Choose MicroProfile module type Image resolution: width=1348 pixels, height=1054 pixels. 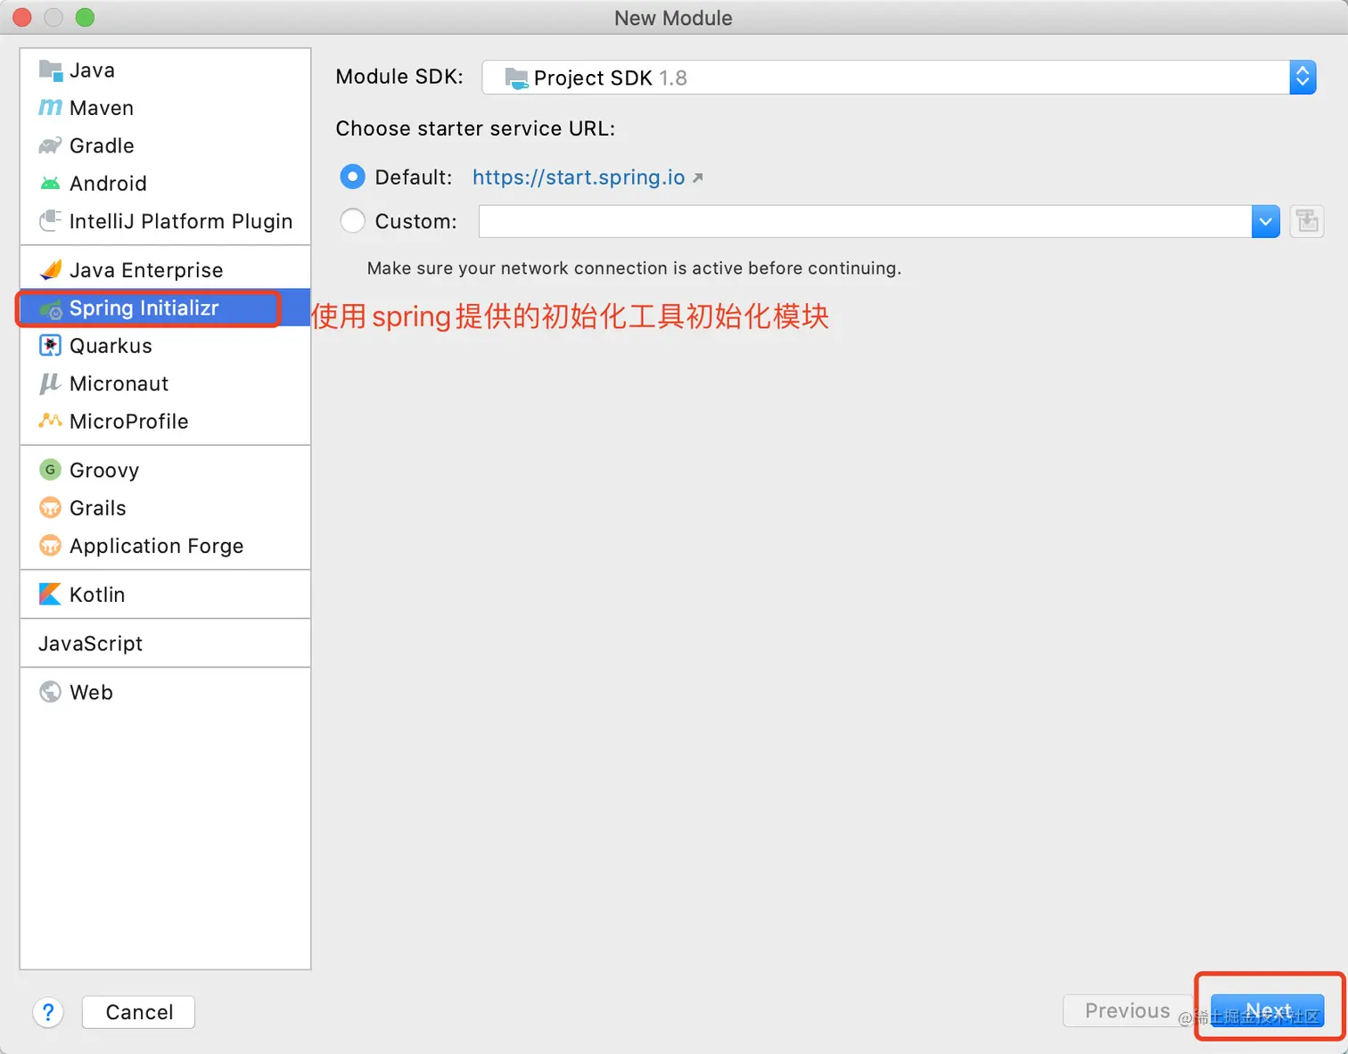pyautogui.click(x=165, y=421)
